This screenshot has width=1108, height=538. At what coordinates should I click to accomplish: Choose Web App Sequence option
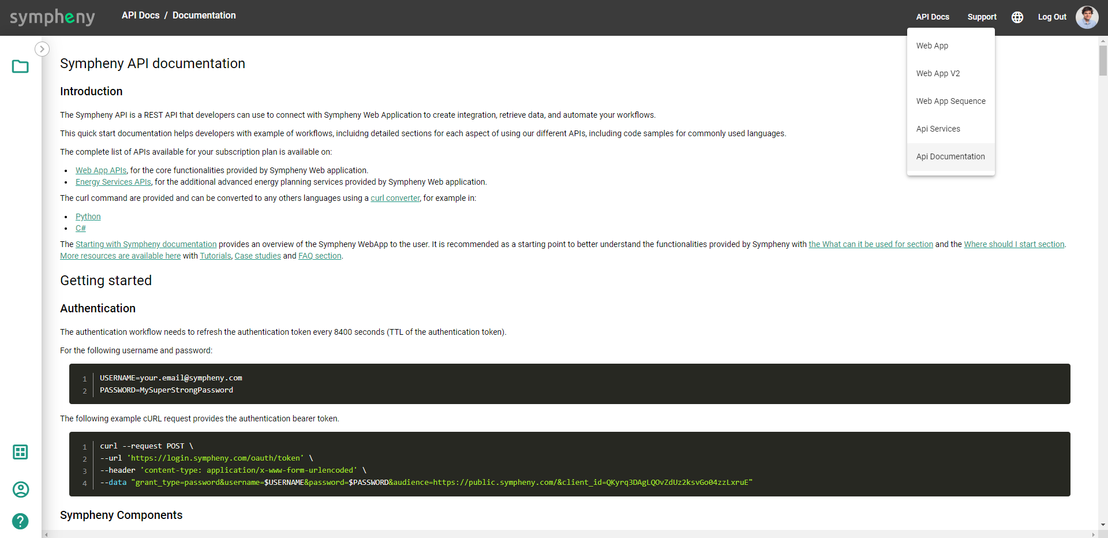click(x=950, y=101)
